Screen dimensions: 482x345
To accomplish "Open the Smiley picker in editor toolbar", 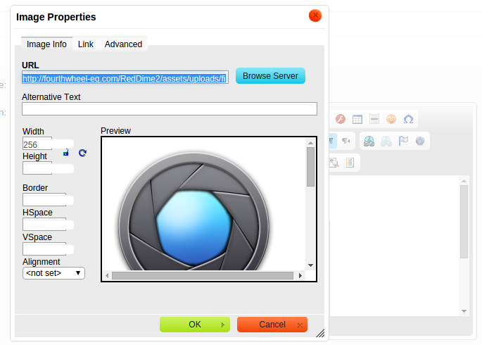I will tap(391, 119).
